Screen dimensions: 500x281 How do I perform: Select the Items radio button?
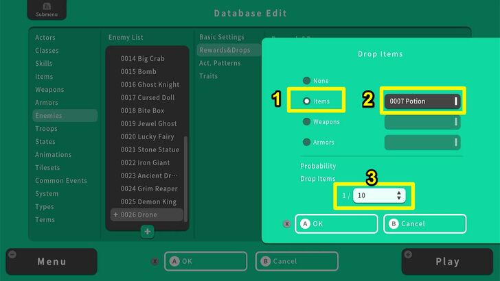pos(306,101)
